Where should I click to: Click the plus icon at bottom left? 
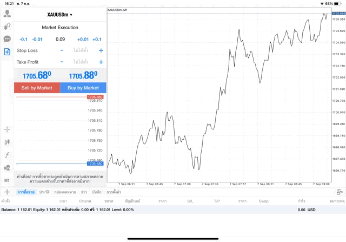click(x=7, y=192)
